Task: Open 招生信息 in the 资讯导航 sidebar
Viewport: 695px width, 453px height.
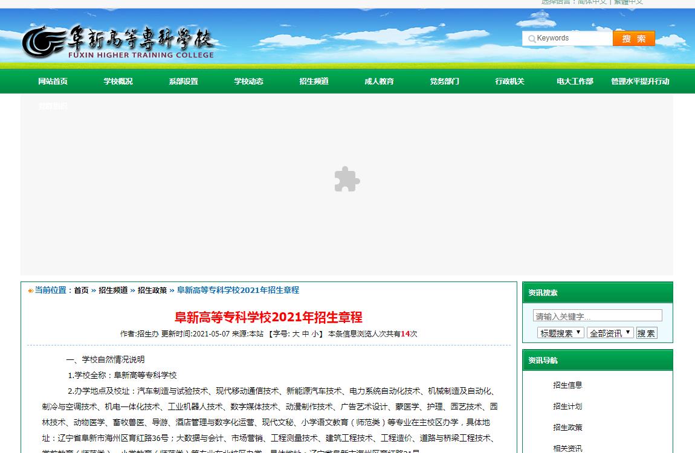Action: (567, 385)
